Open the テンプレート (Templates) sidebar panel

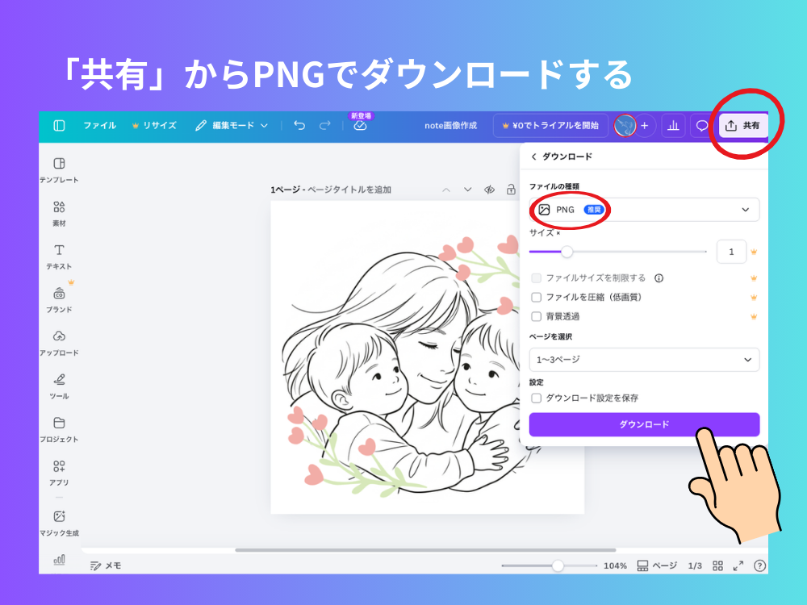tap(59, 165)
